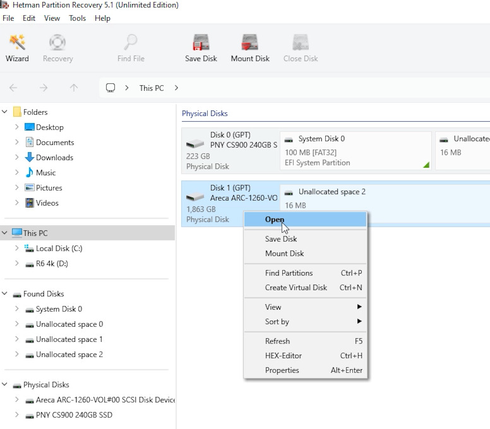Expand Local Disk (C:) node
490x429 pixels.
(x=16, y=248)
